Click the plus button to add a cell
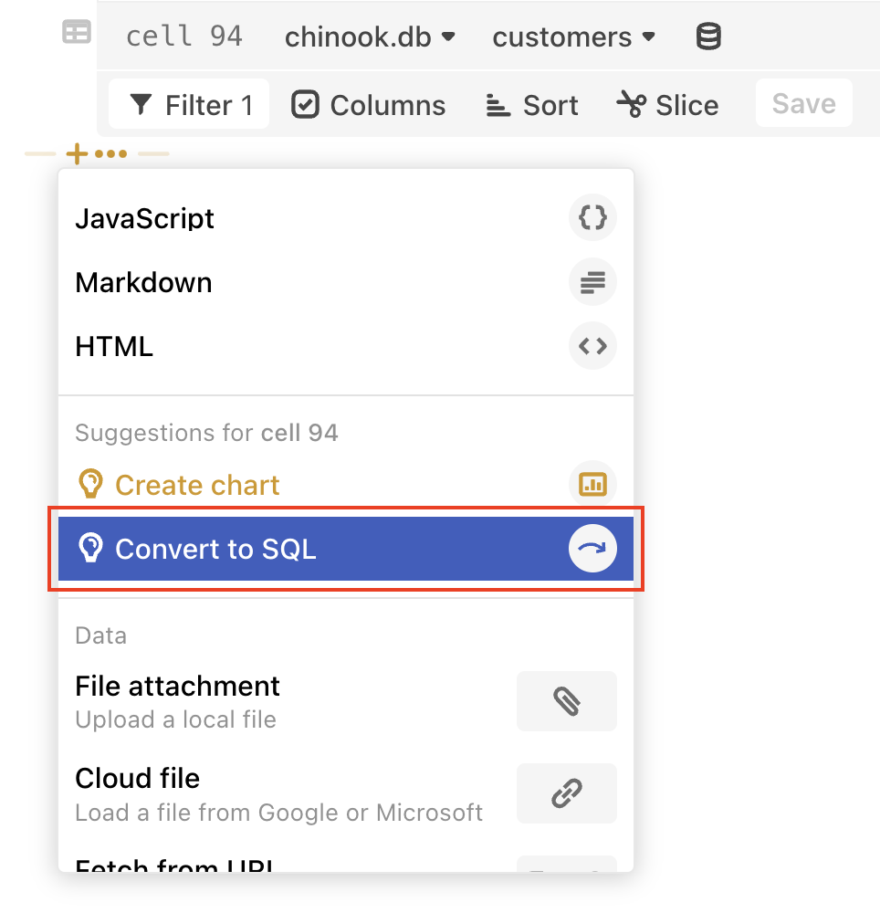 [78, 152]
